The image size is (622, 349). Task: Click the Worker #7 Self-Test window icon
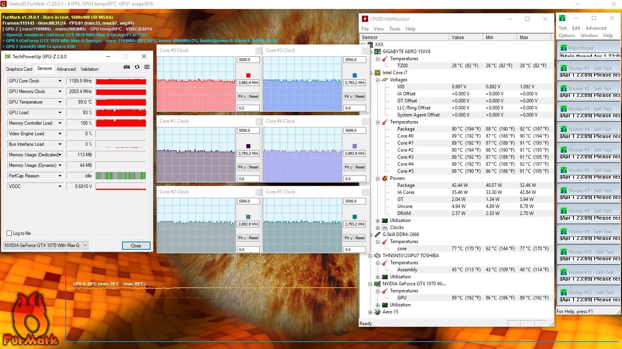click(564, 191)
